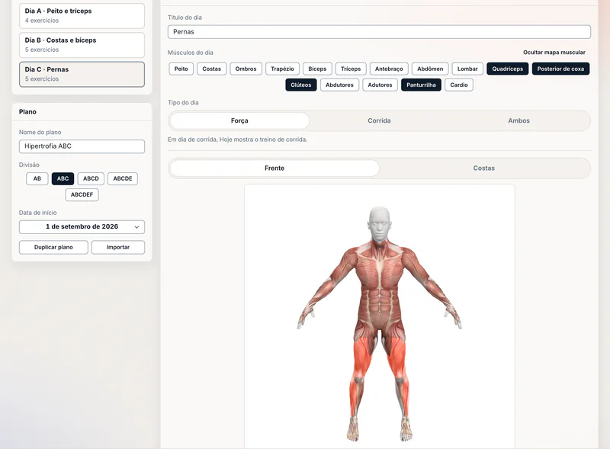Select Força day type

(239, 120)
